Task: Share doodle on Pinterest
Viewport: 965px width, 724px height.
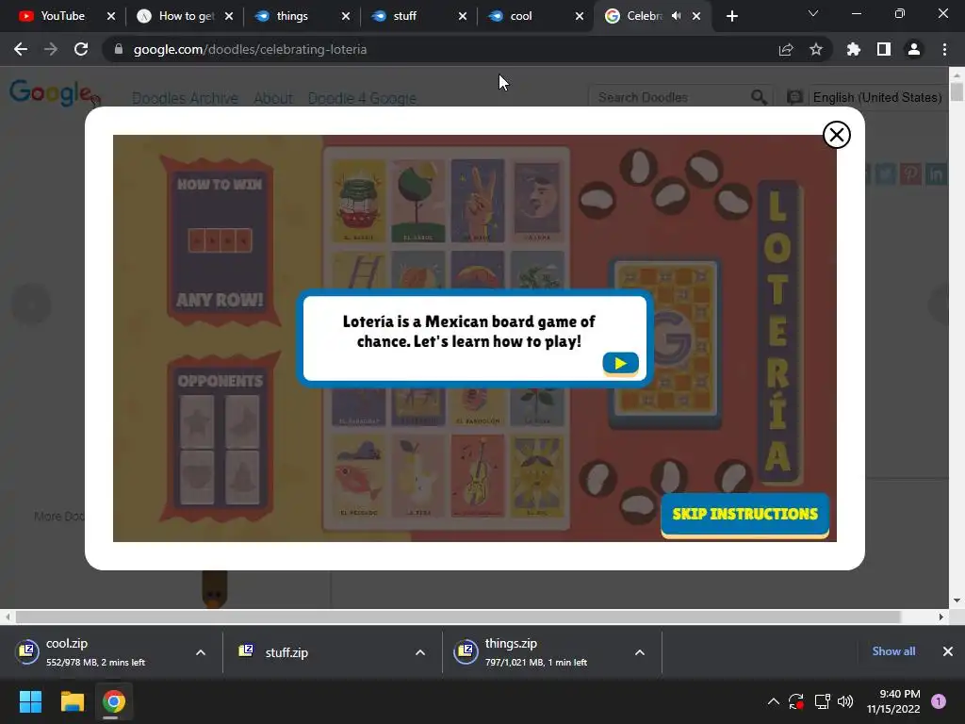Action: pyautogui.click(x=911, y=174)
